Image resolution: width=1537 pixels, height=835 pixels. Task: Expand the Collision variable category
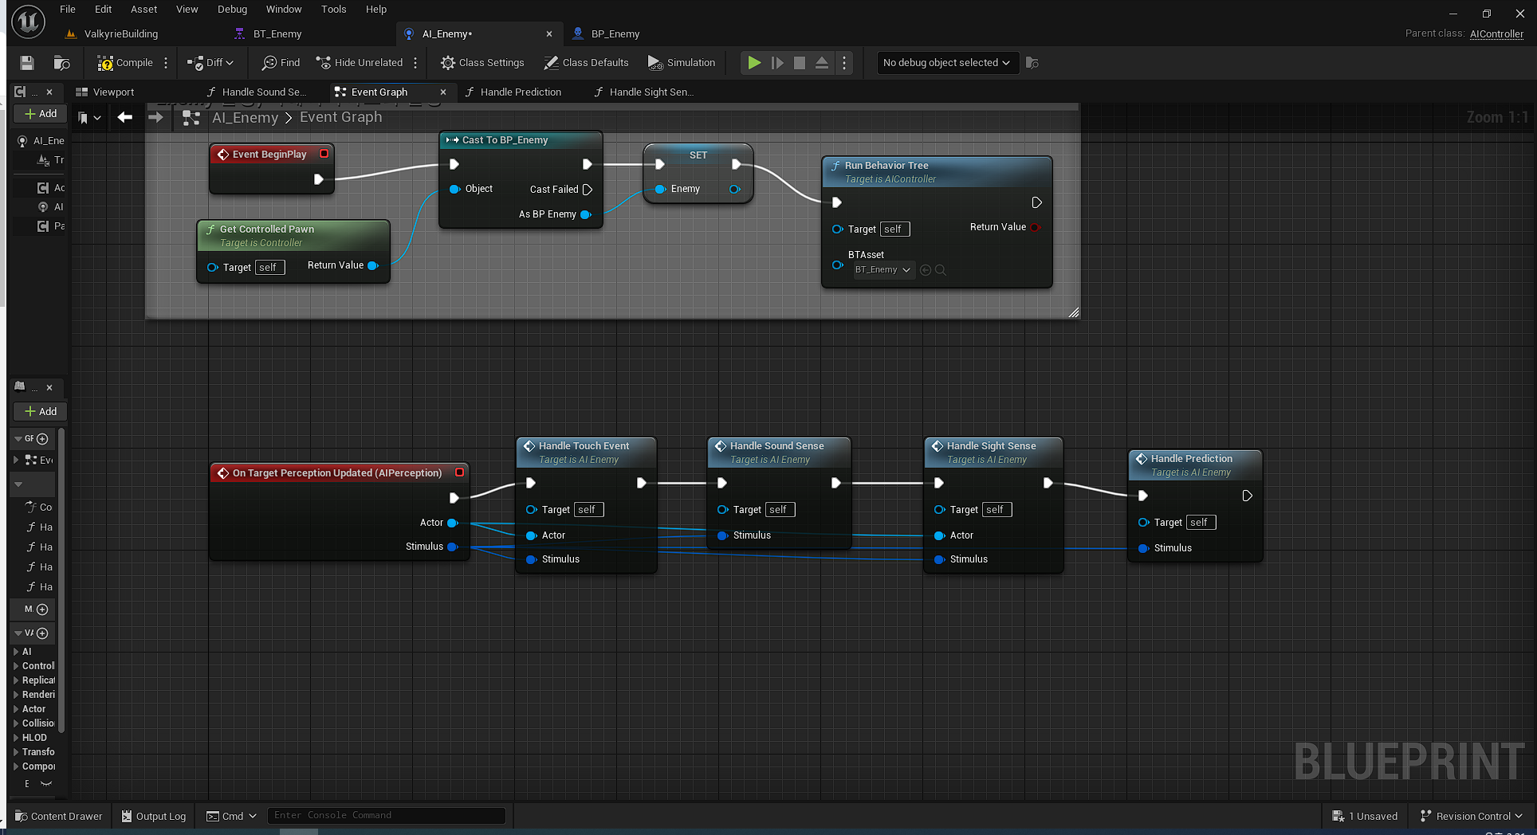[16, 723]
